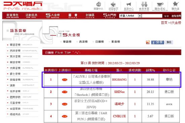Open the 依藝人Artist search dropdown

(131, 16)
